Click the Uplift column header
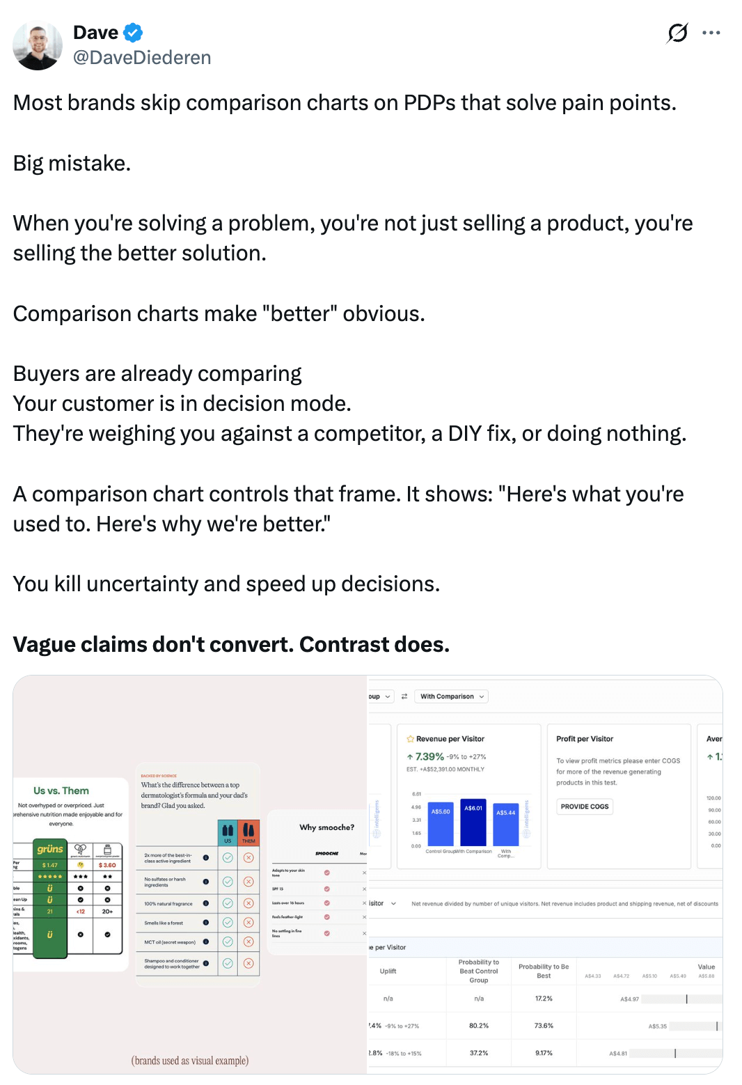Screen dimensions: 742x1085 point(388,971)
